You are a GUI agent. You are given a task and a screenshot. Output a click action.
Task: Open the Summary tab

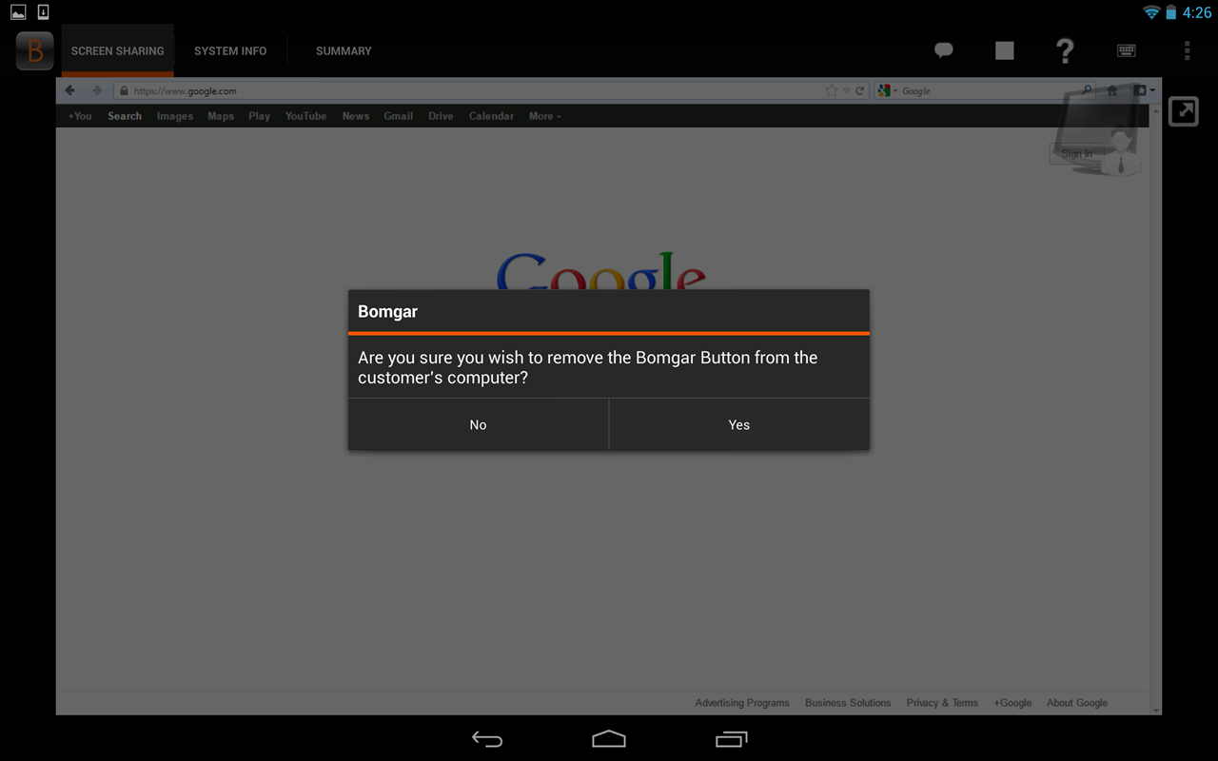click(x=344, y=51)
